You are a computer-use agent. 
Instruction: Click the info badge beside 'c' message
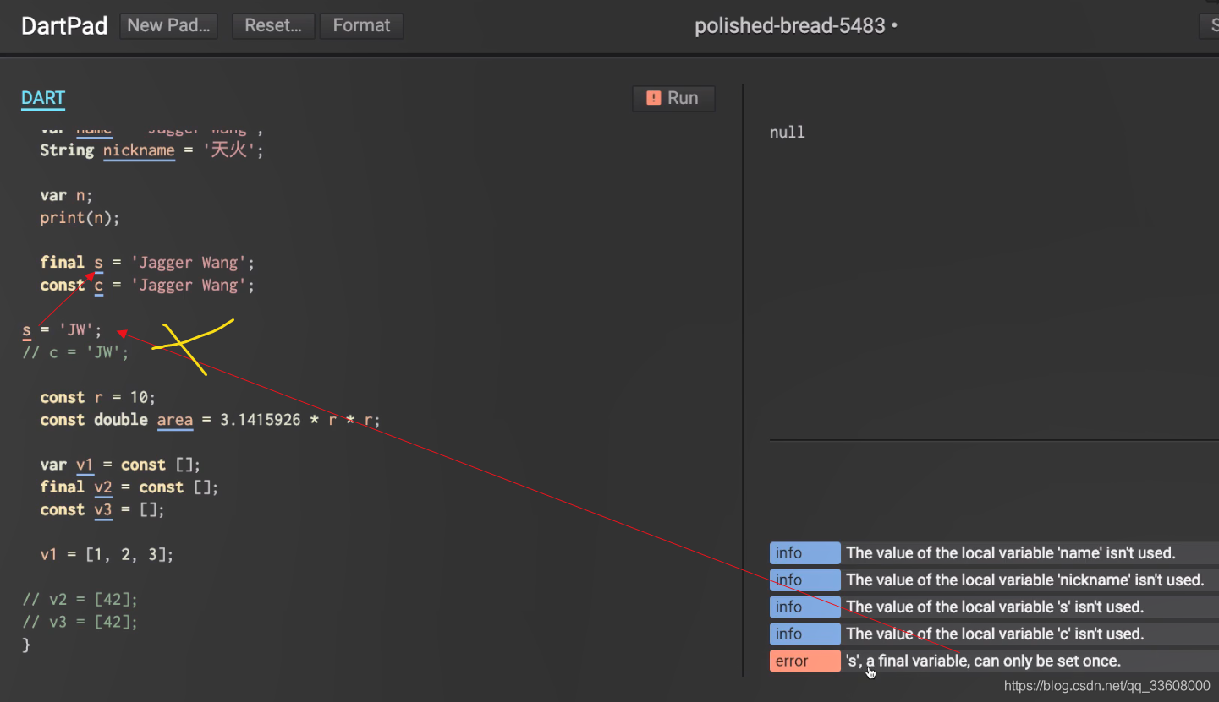pyautogui.click(x=804, y=634)
